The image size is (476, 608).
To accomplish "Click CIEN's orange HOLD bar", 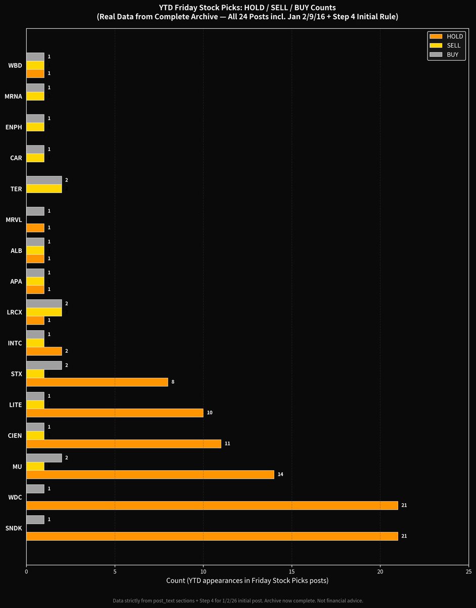I will pos(123,443).
